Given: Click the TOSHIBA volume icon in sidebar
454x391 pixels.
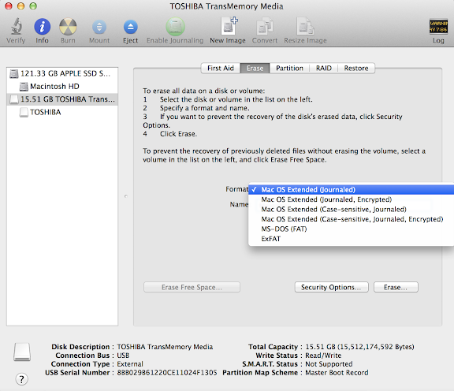Looking at the screenshot, I should [24, 112].
